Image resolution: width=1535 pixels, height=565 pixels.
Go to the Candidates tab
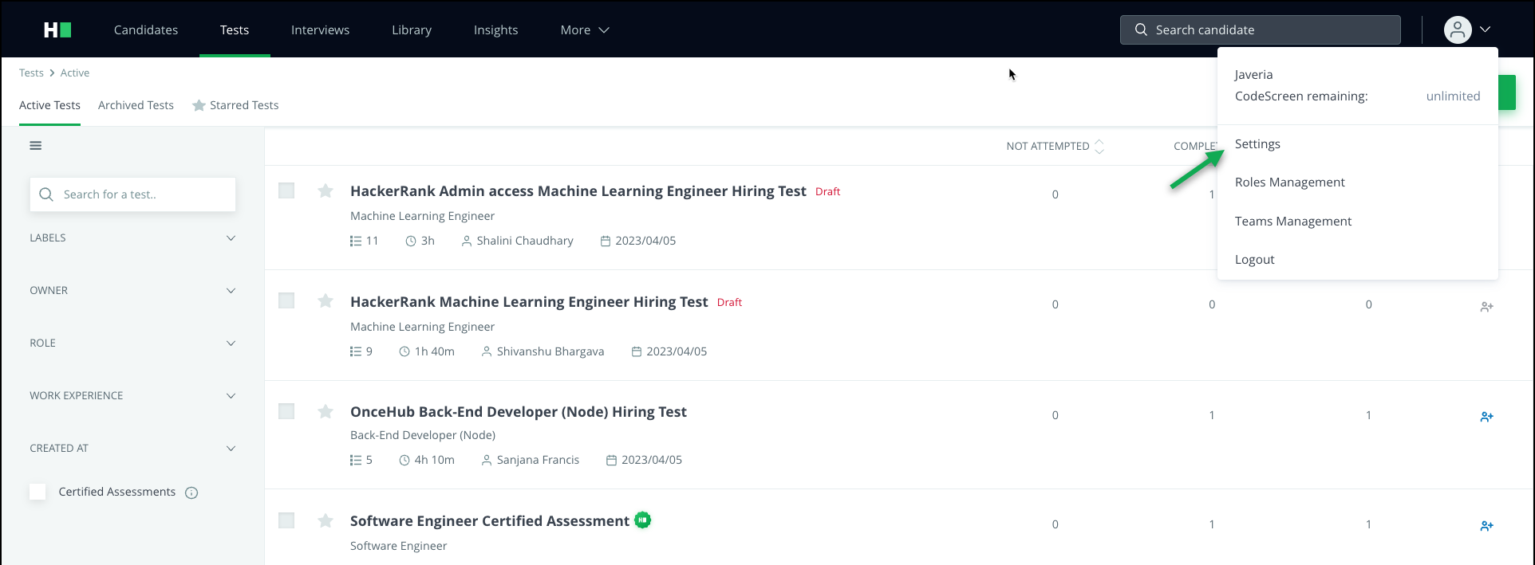coord(146,29)
